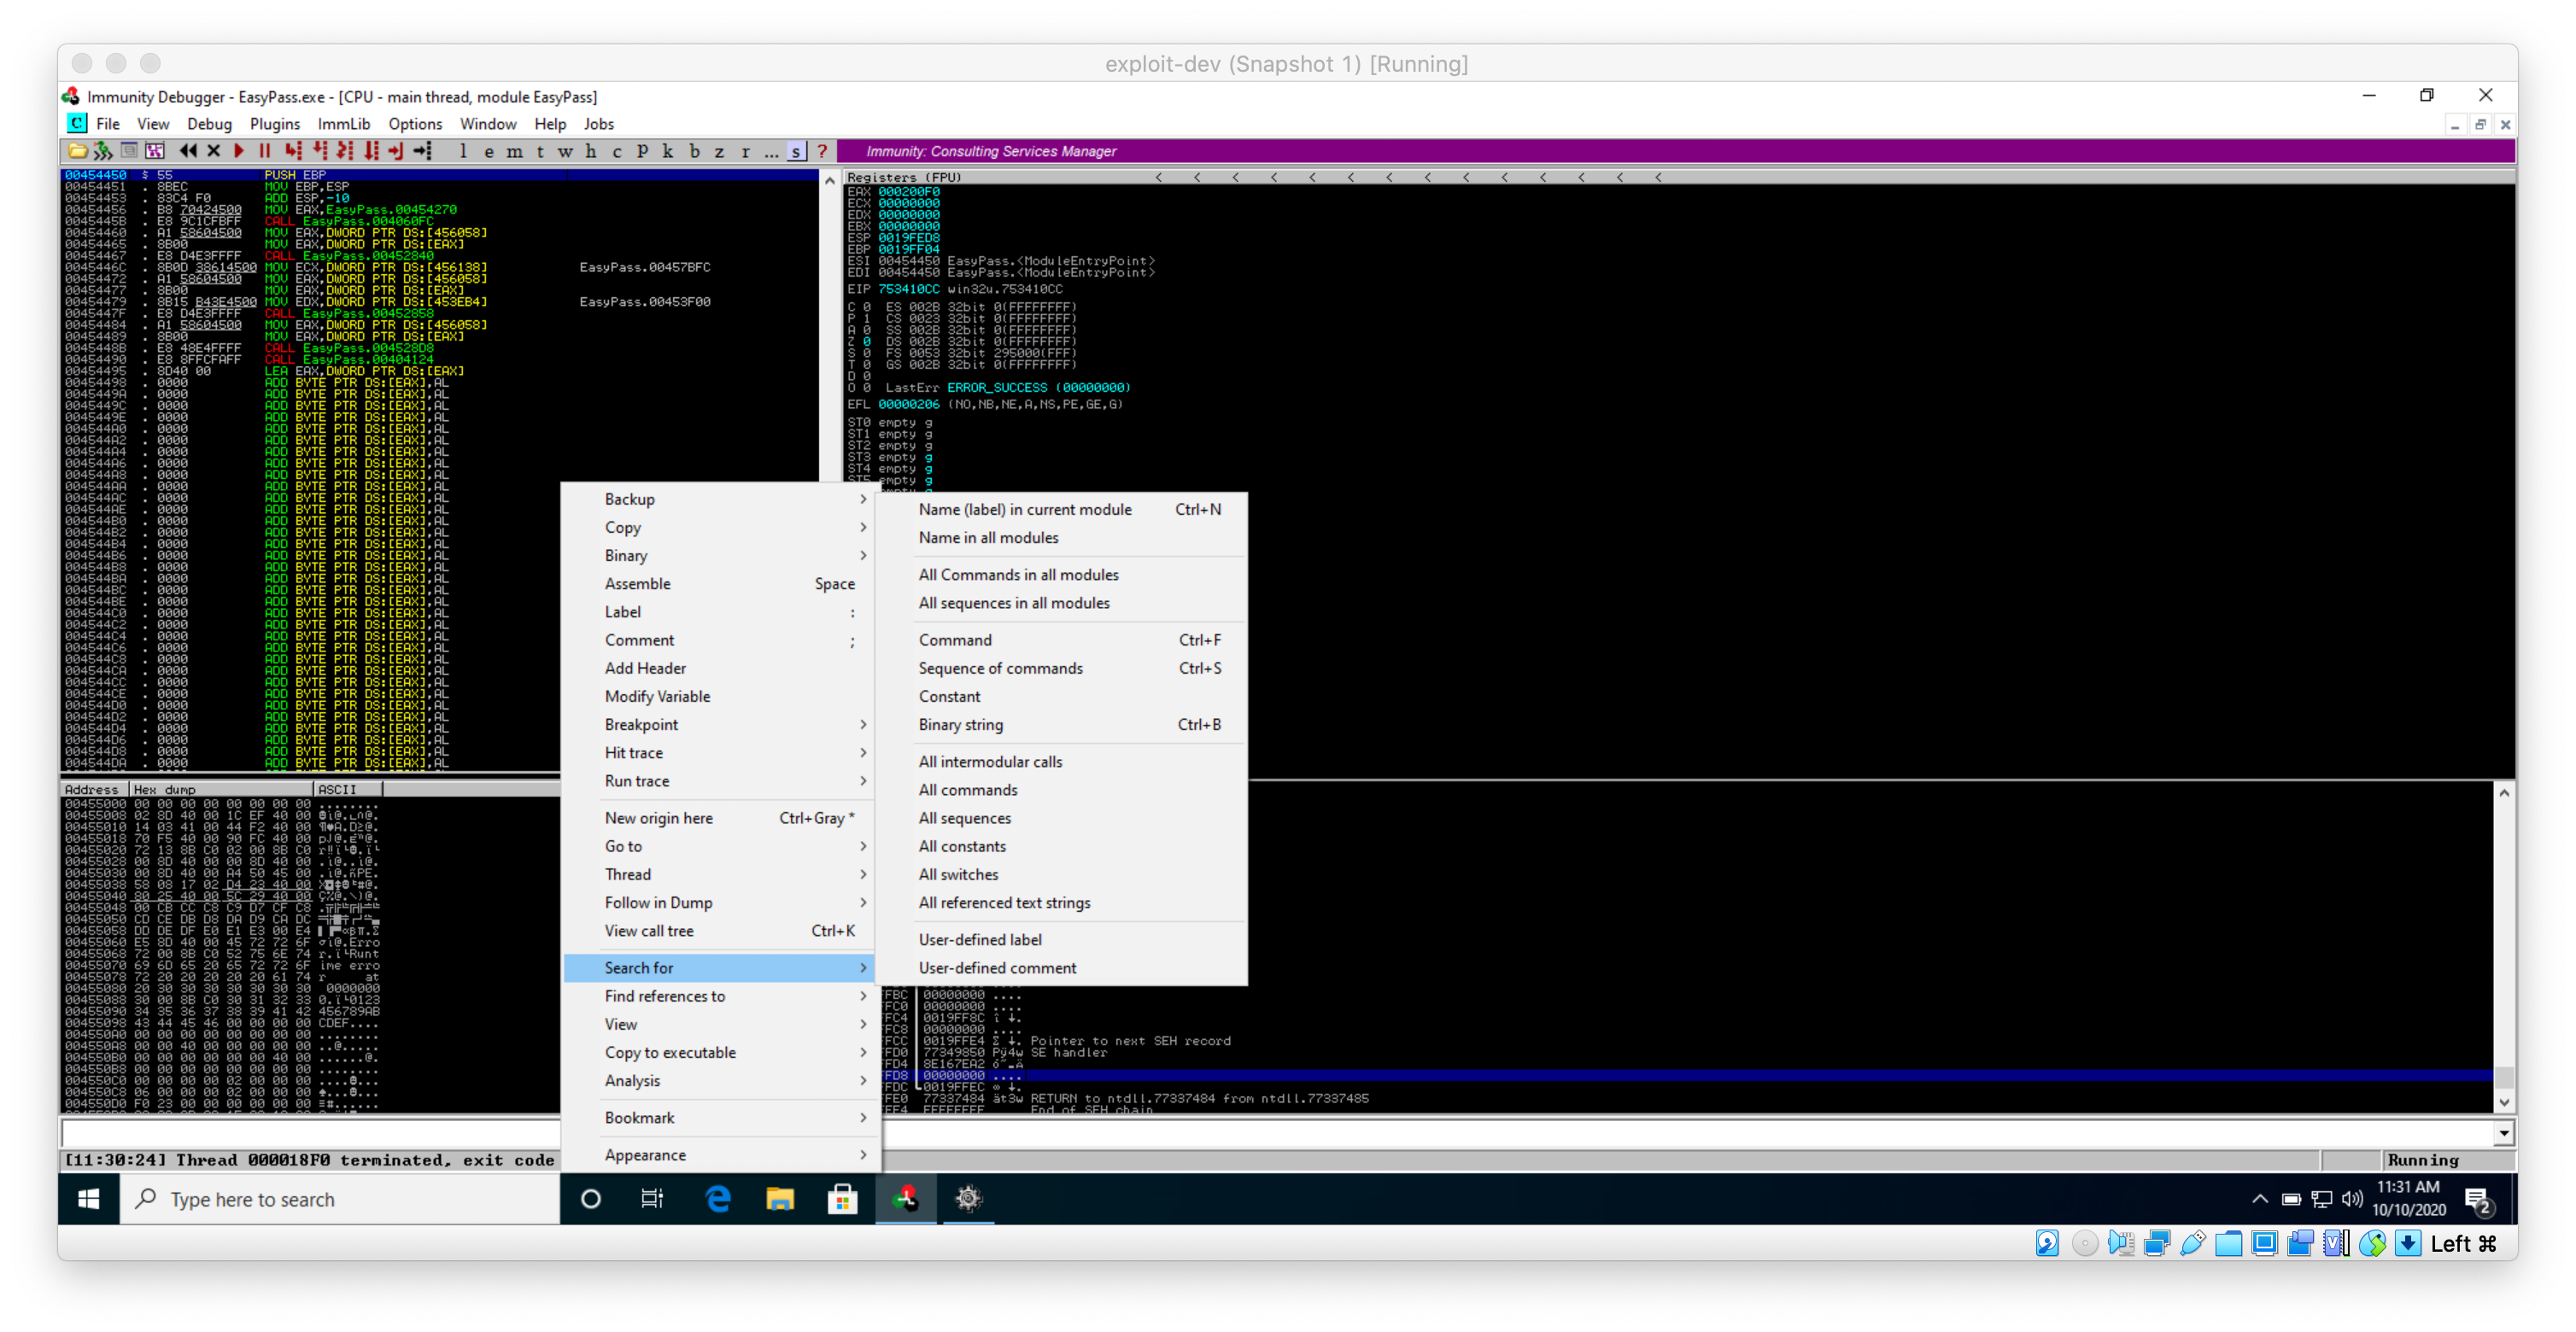Open Call stack with 'k' toolbar button
Screen dimensions: 2576x1332
coord(668,151)
